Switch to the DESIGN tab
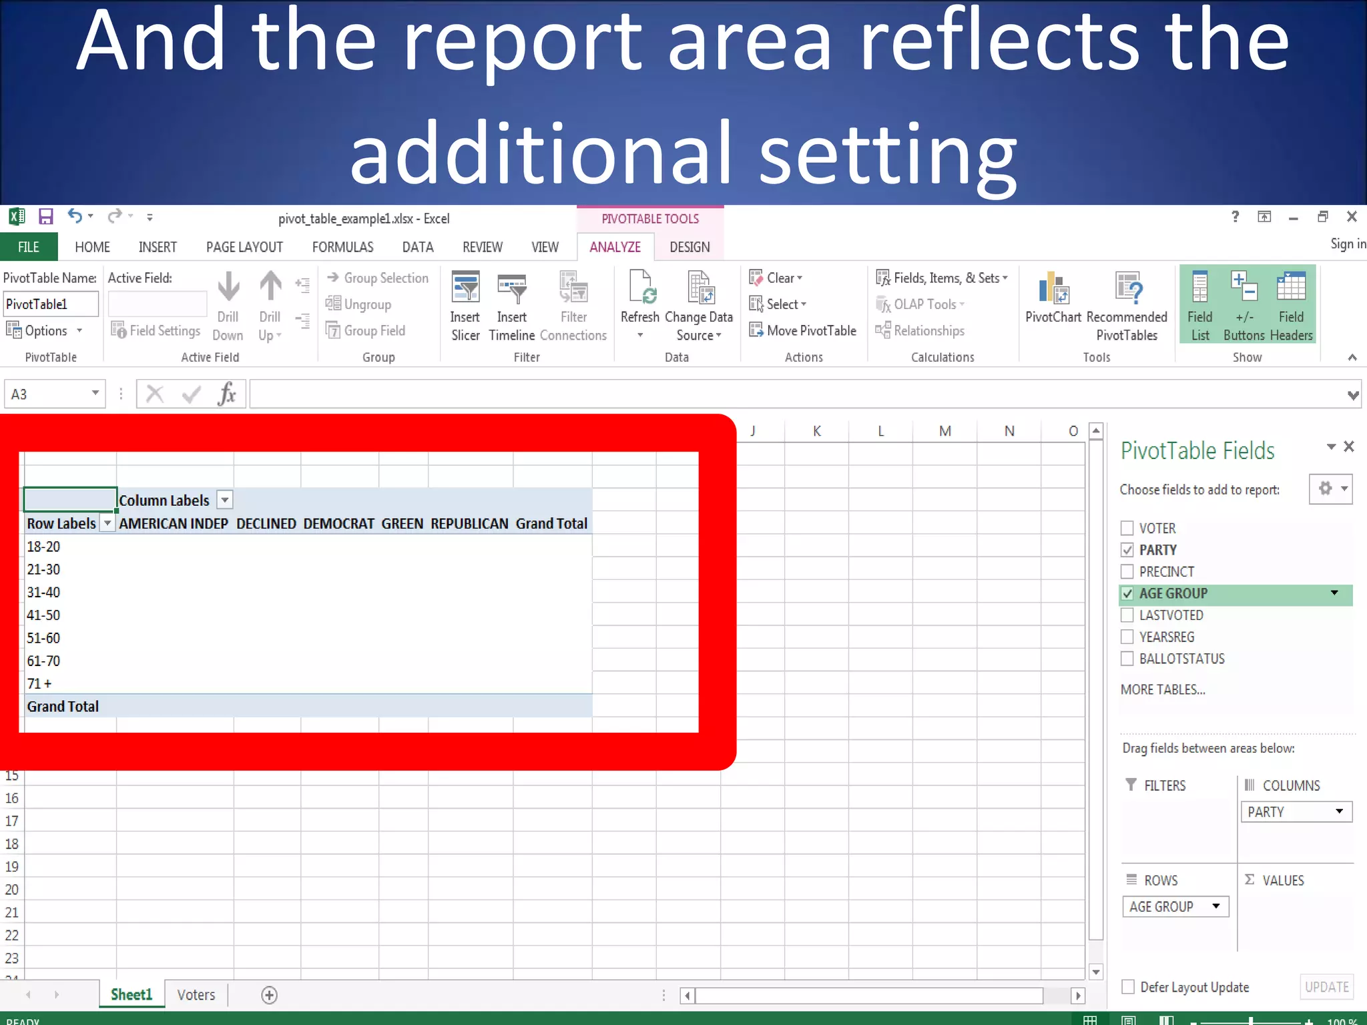 tap(690, 247)
